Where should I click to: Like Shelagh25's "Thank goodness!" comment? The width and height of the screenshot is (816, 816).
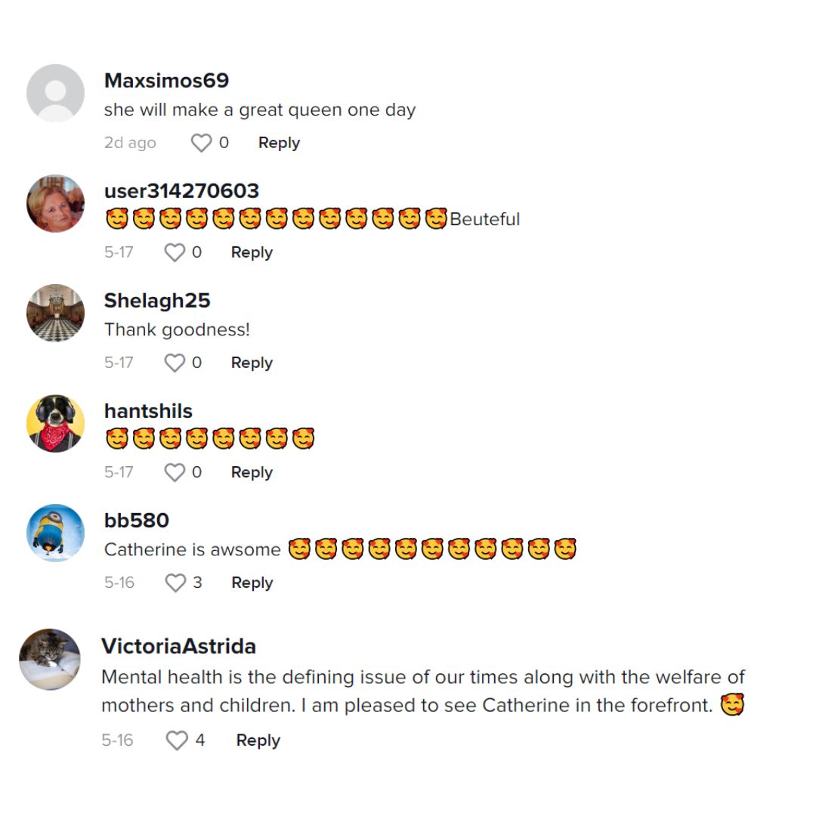point(175,363)
